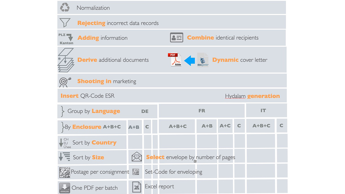Click the Adobe PDF file icon
Screen dimensions: 345x194
174,60
